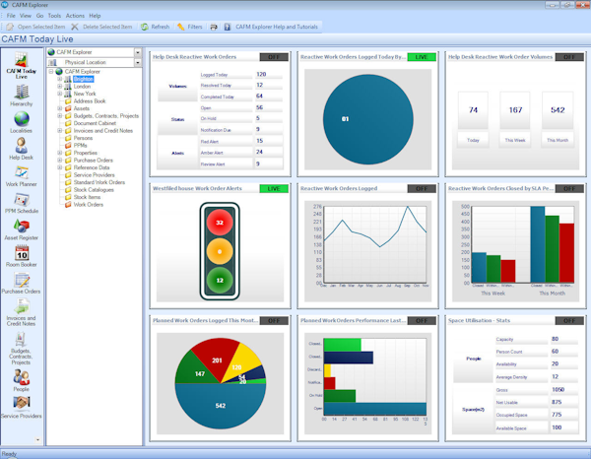Open the CAFM Explorer dropdown arrow
Screen dimensions: 591x459
(138, 52)
